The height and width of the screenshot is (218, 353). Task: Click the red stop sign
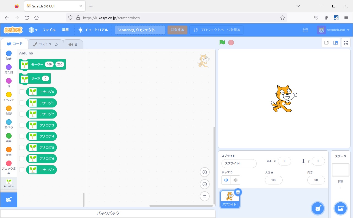pyautogui.click(x=231, y=43)
